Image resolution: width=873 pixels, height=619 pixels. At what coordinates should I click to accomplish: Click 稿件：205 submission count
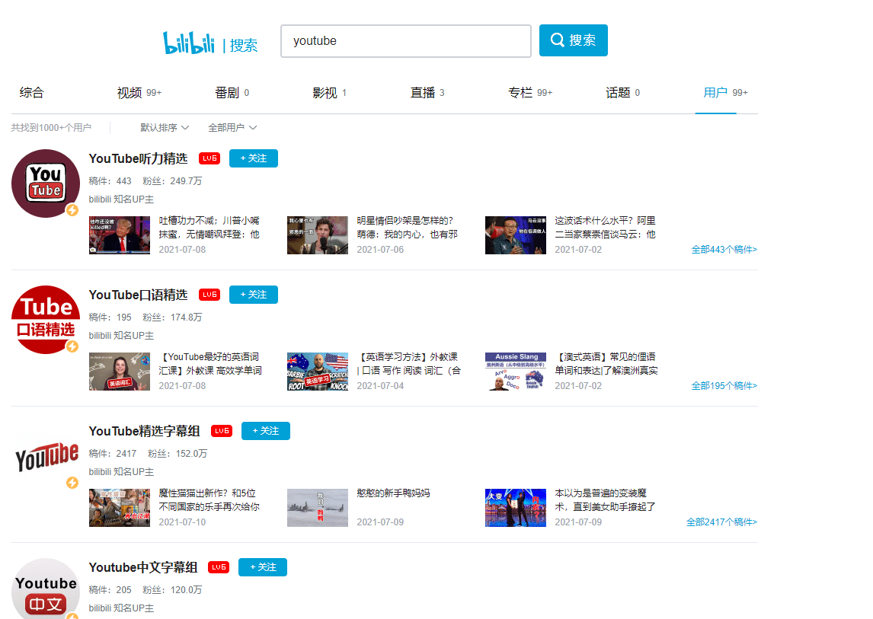click(x=110, y=590)
